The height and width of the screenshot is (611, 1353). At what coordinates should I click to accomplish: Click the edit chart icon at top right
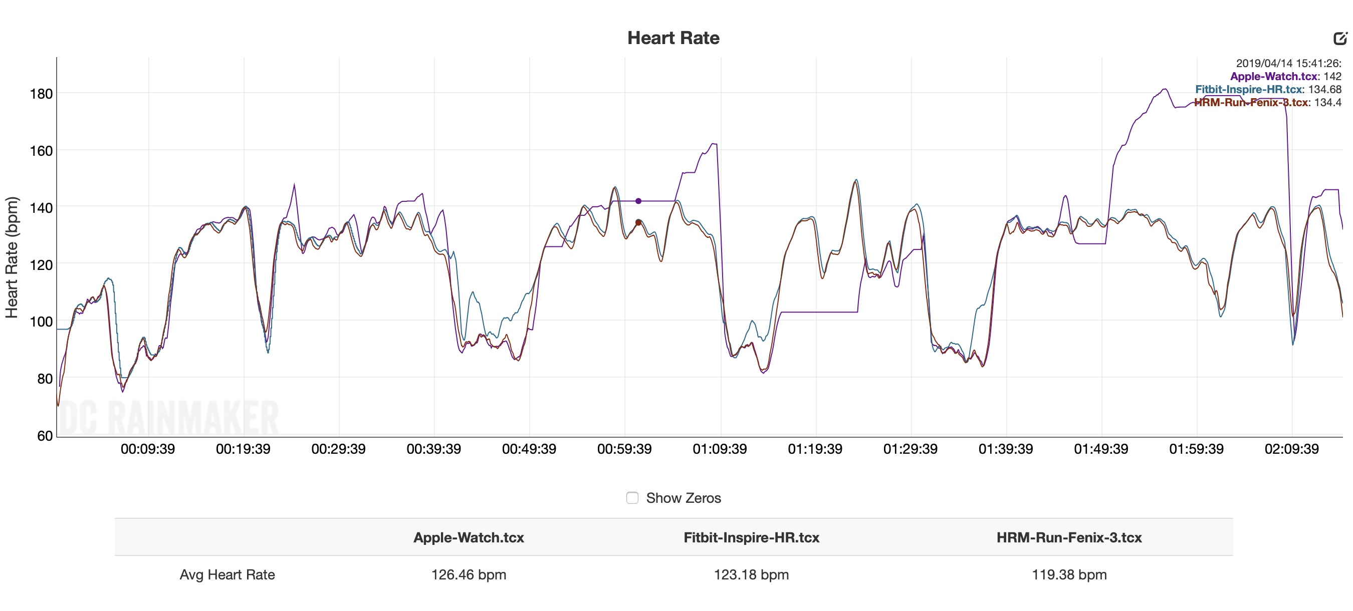pos(1340,39)
